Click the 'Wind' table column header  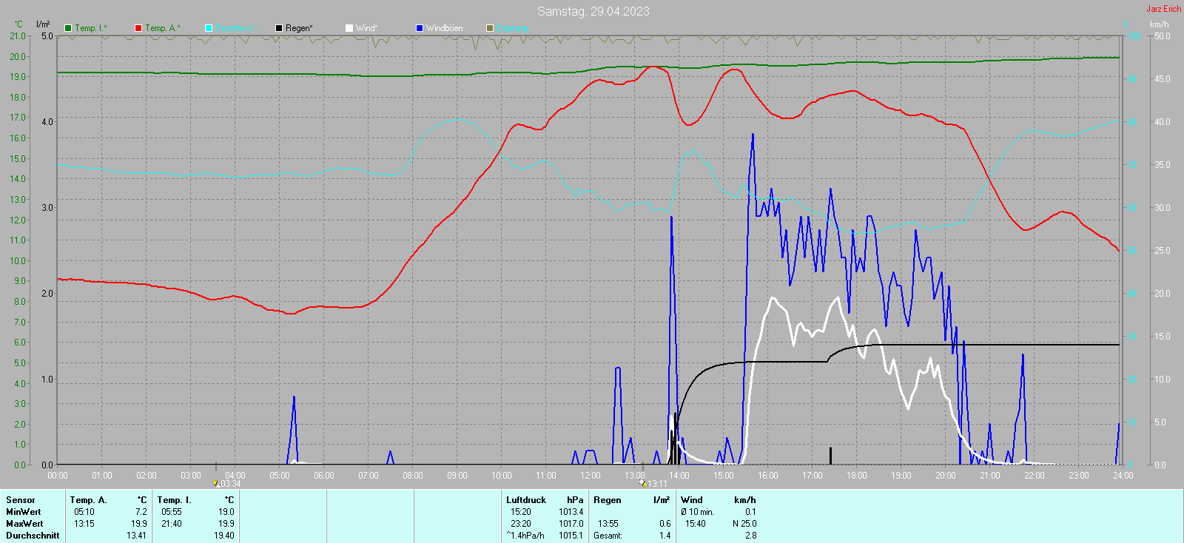(692, 500)
